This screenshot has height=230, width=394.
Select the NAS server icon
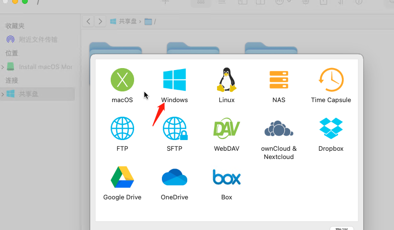[278, 80]
